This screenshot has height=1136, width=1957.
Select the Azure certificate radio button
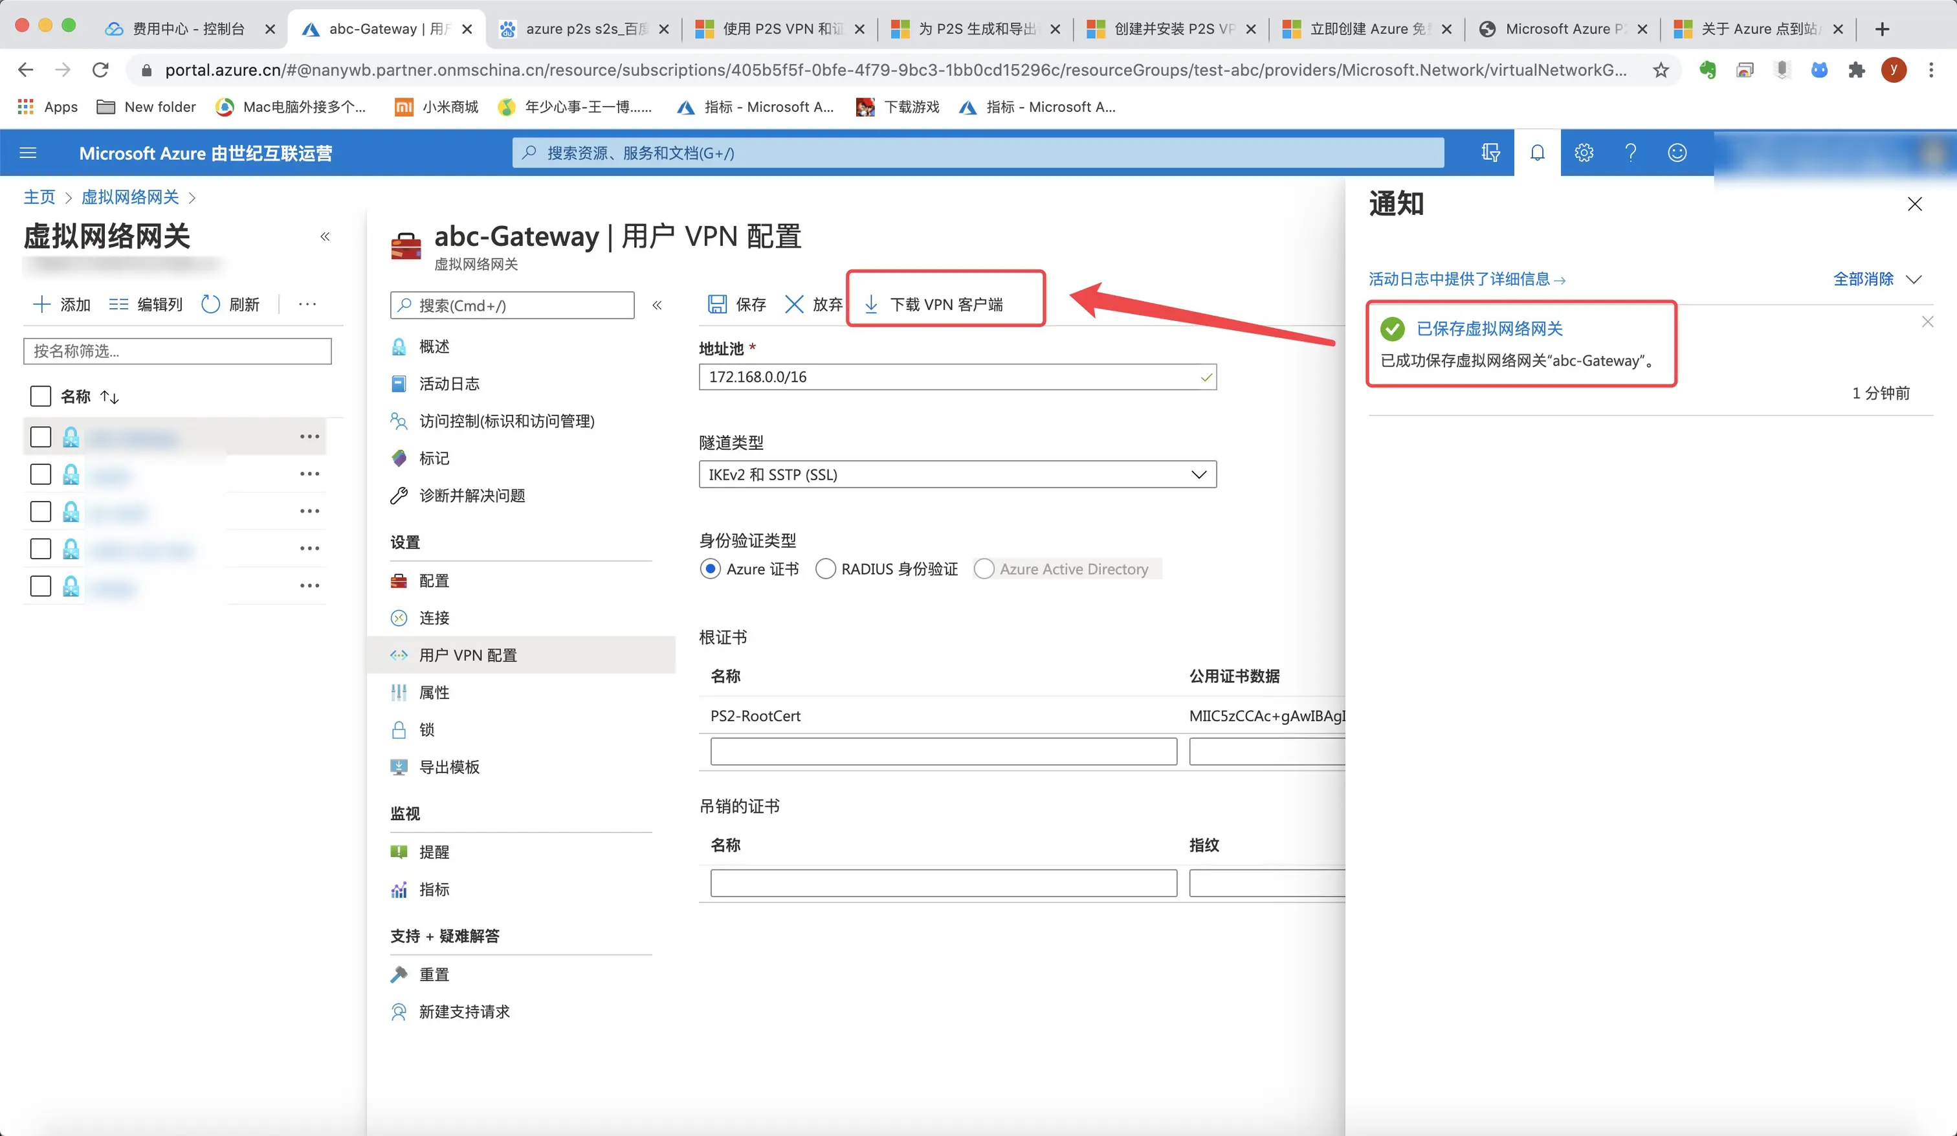coord(710,570)
